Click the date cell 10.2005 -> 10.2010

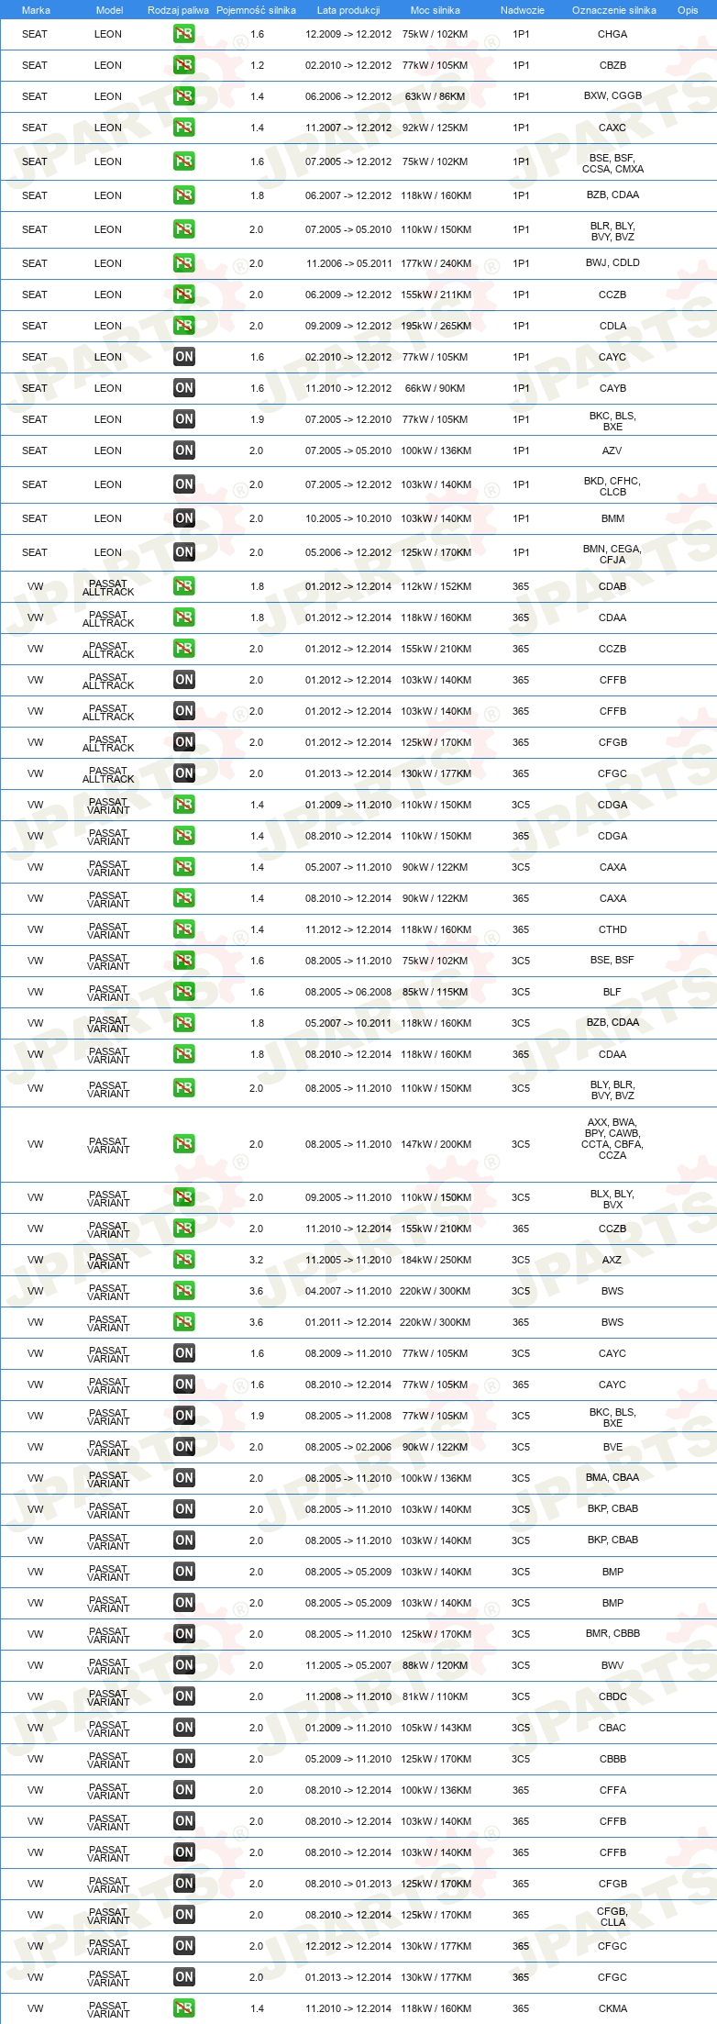(x=348, y=518)
